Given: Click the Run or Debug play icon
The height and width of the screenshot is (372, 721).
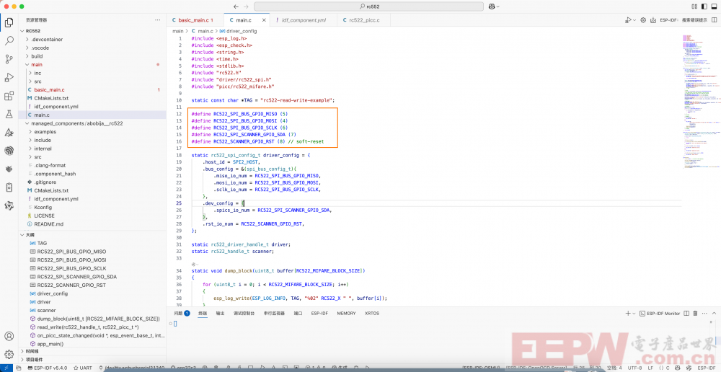Looking at the screenshot, I should (x=628, y=20).
